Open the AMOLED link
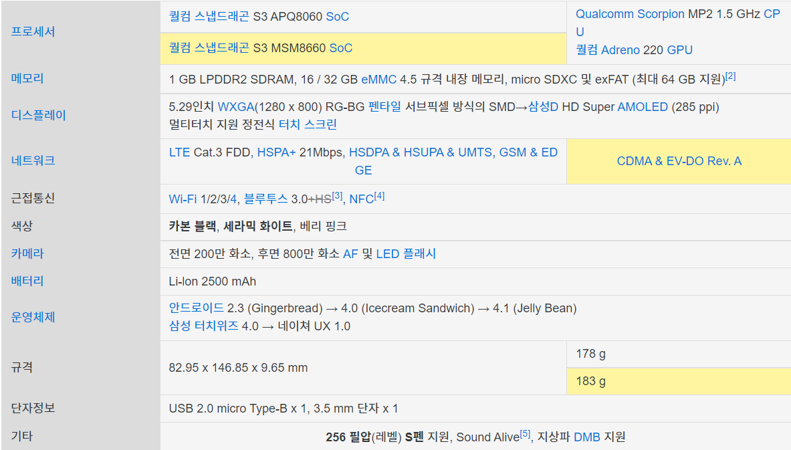This screenshot has width=791, height=450. tap(643, 107)
